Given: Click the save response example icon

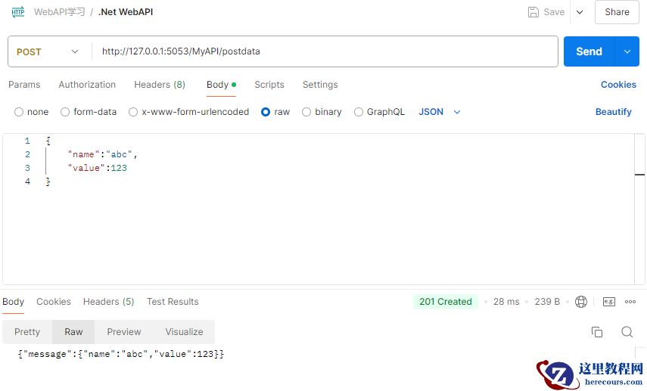Looking at the screenshot, I should coord(609,302).
